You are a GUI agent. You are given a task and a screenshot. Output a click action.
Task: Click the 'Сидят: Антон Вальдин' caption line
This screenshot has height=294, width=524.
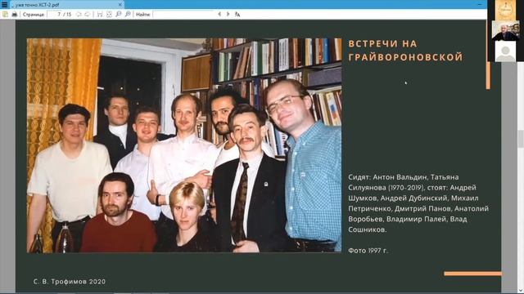pos(403,177)
